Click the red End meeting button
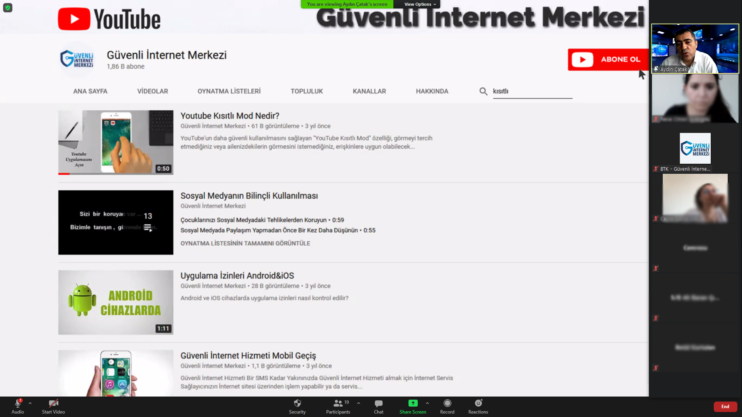This screenshot has height=417, width=742. (725, 407)
